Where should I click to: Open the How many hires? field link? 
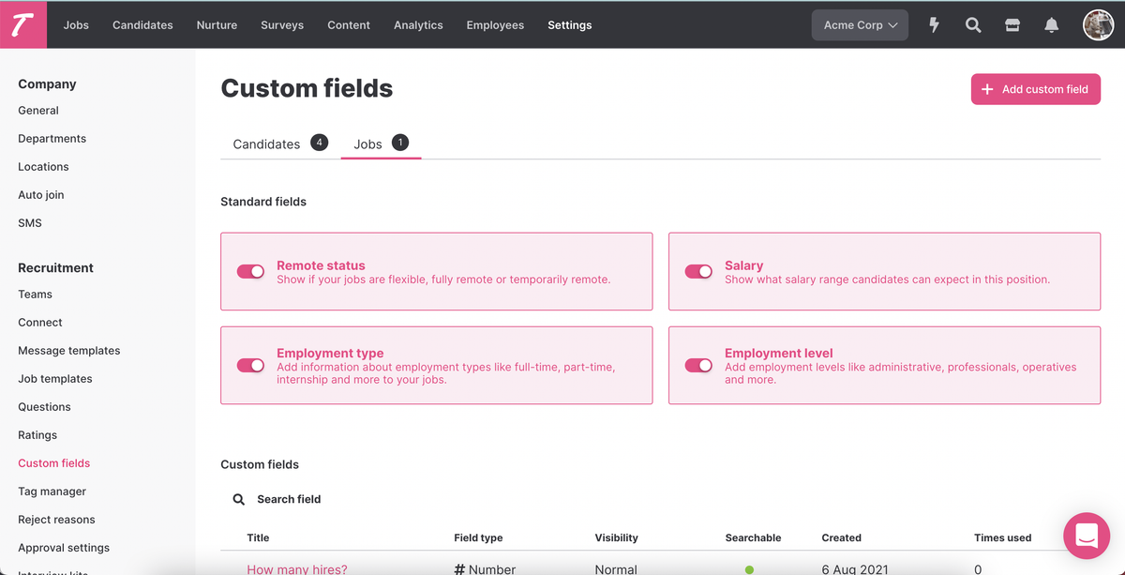pos(297,568)
